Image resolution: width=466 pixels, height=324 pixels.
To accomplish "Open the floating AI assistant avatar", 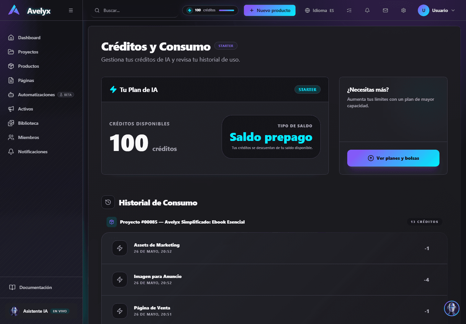I will click(452, 308).
